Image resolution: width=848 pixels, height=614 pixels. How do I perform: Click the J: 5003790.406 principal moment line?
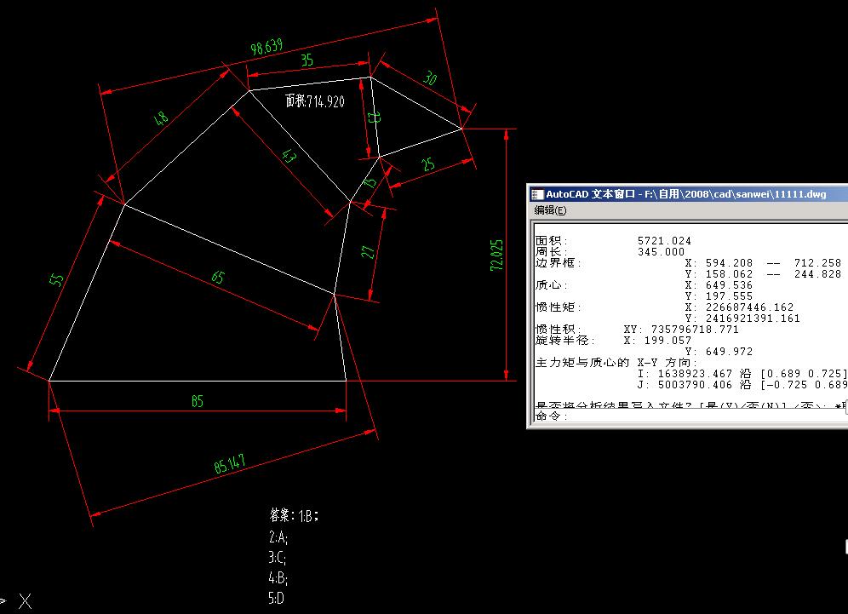pyautogui.click(x=742, y=385)
